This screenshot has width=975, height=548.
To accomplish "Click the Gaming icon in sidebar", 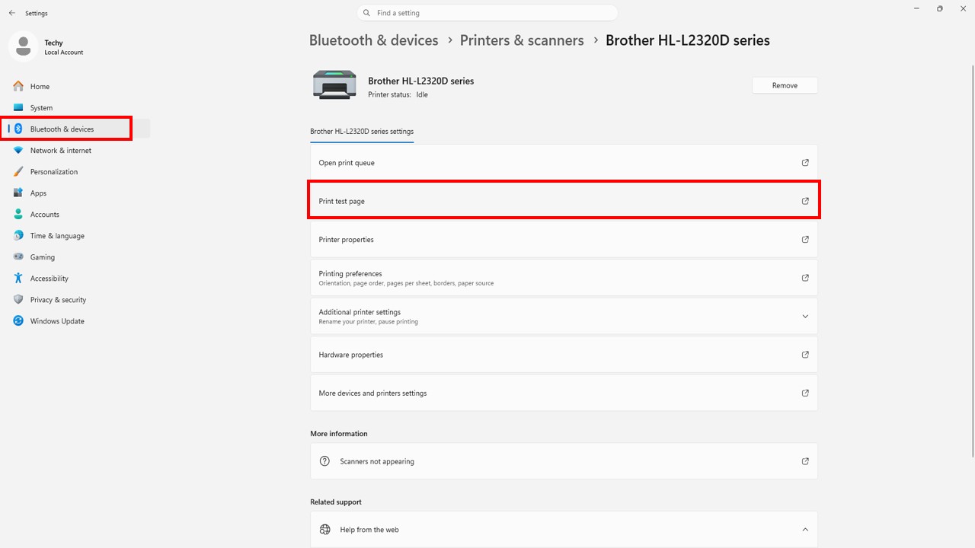I will coord(18,256).
